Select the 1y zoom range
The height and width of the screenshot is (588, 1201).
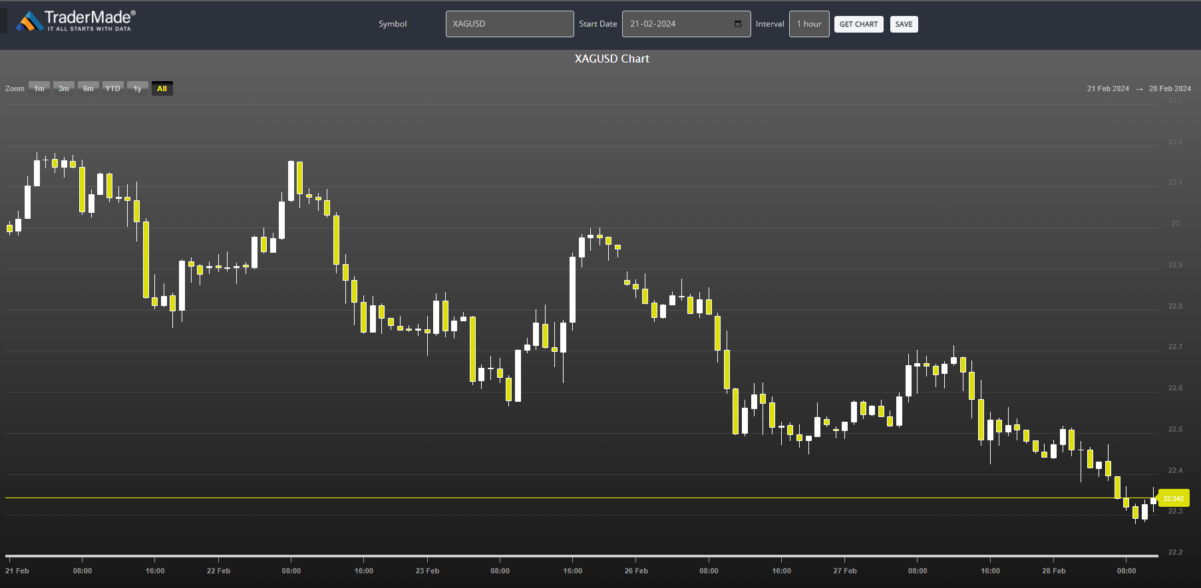[138, 88]
